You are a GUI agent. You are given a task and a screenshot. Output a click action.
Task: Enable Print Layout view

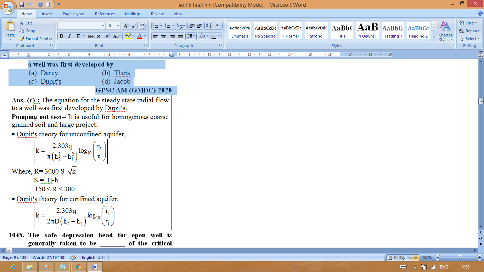(390, 257)
